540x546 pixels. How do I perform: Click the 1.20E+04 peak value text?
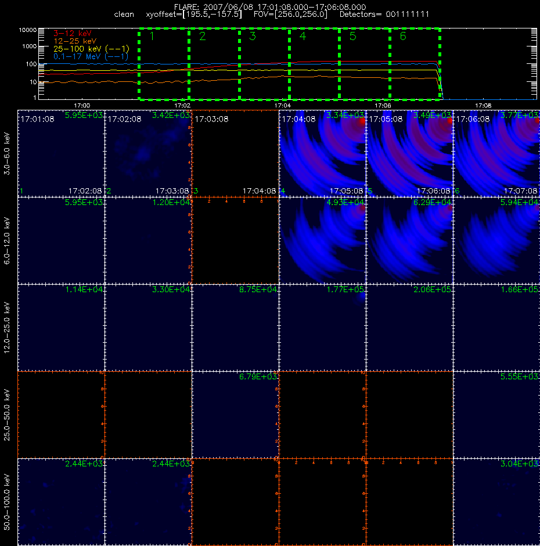172,202
